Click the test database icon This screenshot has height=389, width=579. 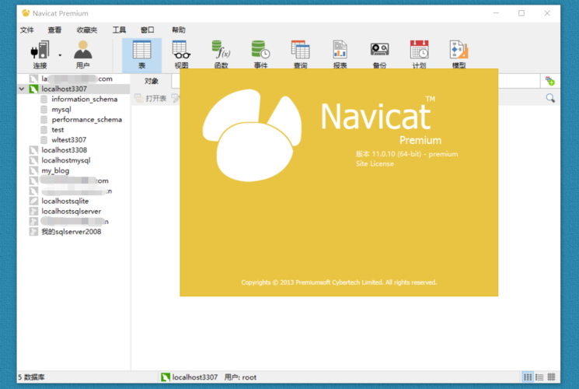click(44, 130)
